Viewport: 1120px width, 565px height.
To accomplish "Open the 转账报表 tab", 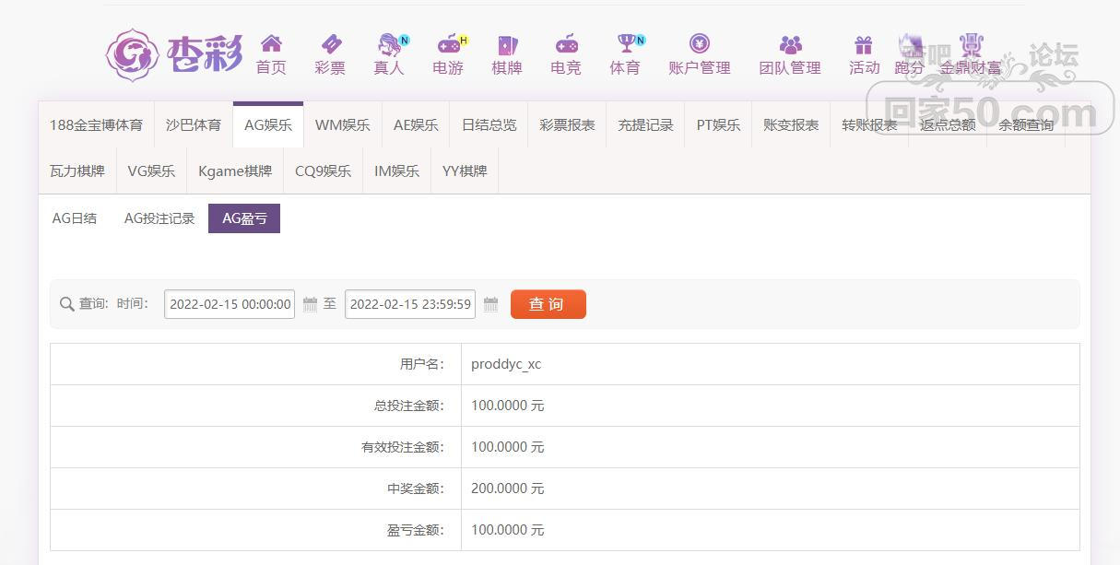I will (869, 124).
